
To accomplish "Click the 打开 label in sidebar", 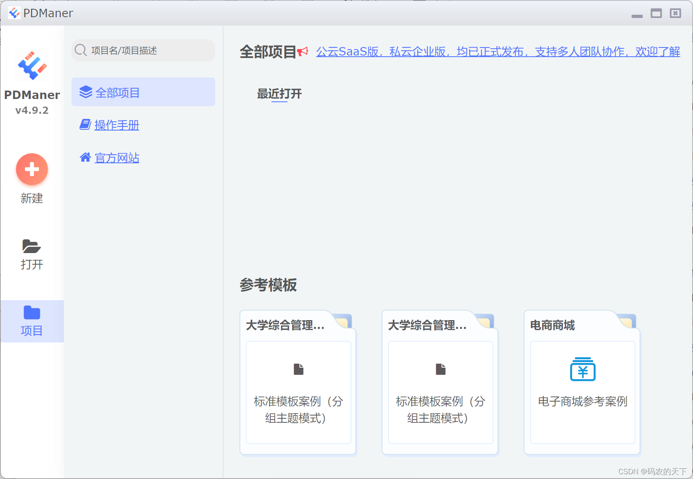I will coord(32,265).
